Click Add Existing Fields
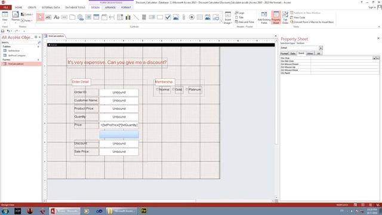The width and height of the screenshot is (382, 215). click(x=264, y=18)
